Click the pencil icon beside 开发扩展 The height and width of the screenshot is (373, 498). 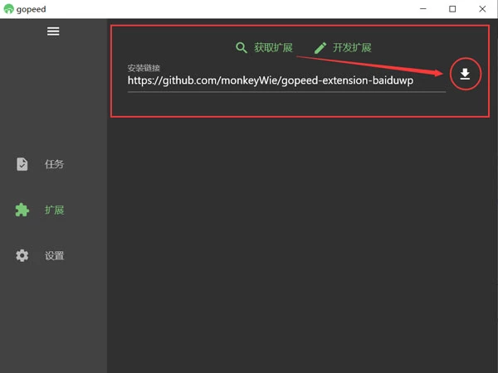(320, 48)
